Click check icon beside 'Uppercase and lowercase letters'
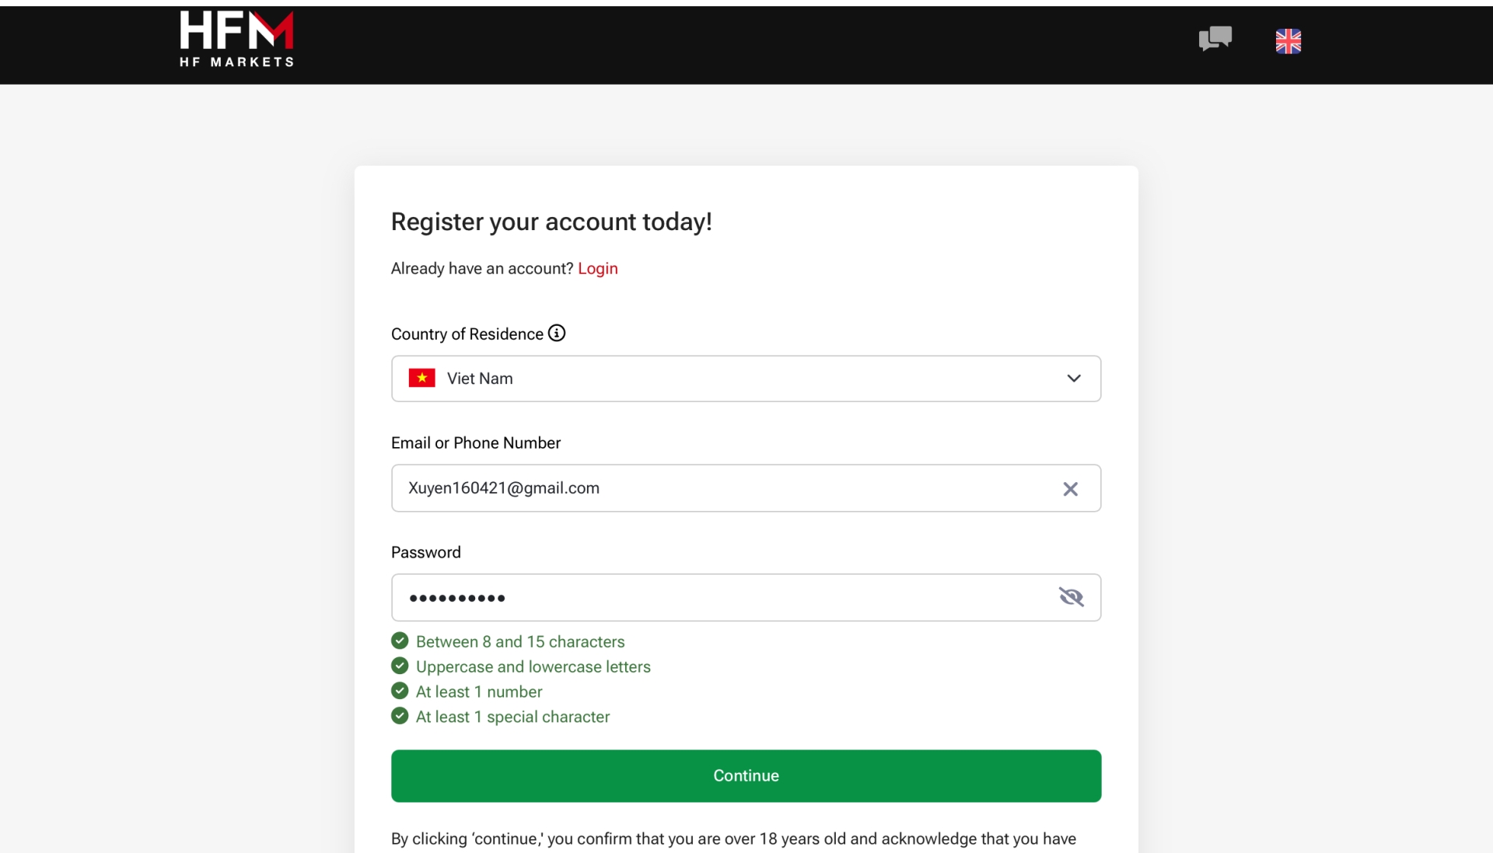Screen dimensions: 1493x853 [x=400, y=666]
